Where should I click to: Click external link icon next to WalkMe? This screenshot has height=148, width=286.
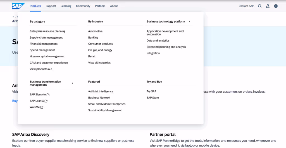42,107
